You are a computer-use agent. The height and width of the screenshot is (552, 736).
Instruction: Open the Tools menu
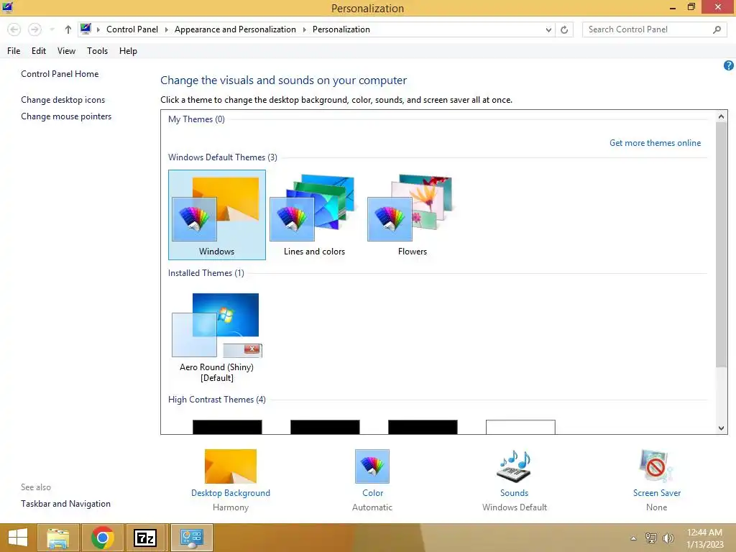97,51
